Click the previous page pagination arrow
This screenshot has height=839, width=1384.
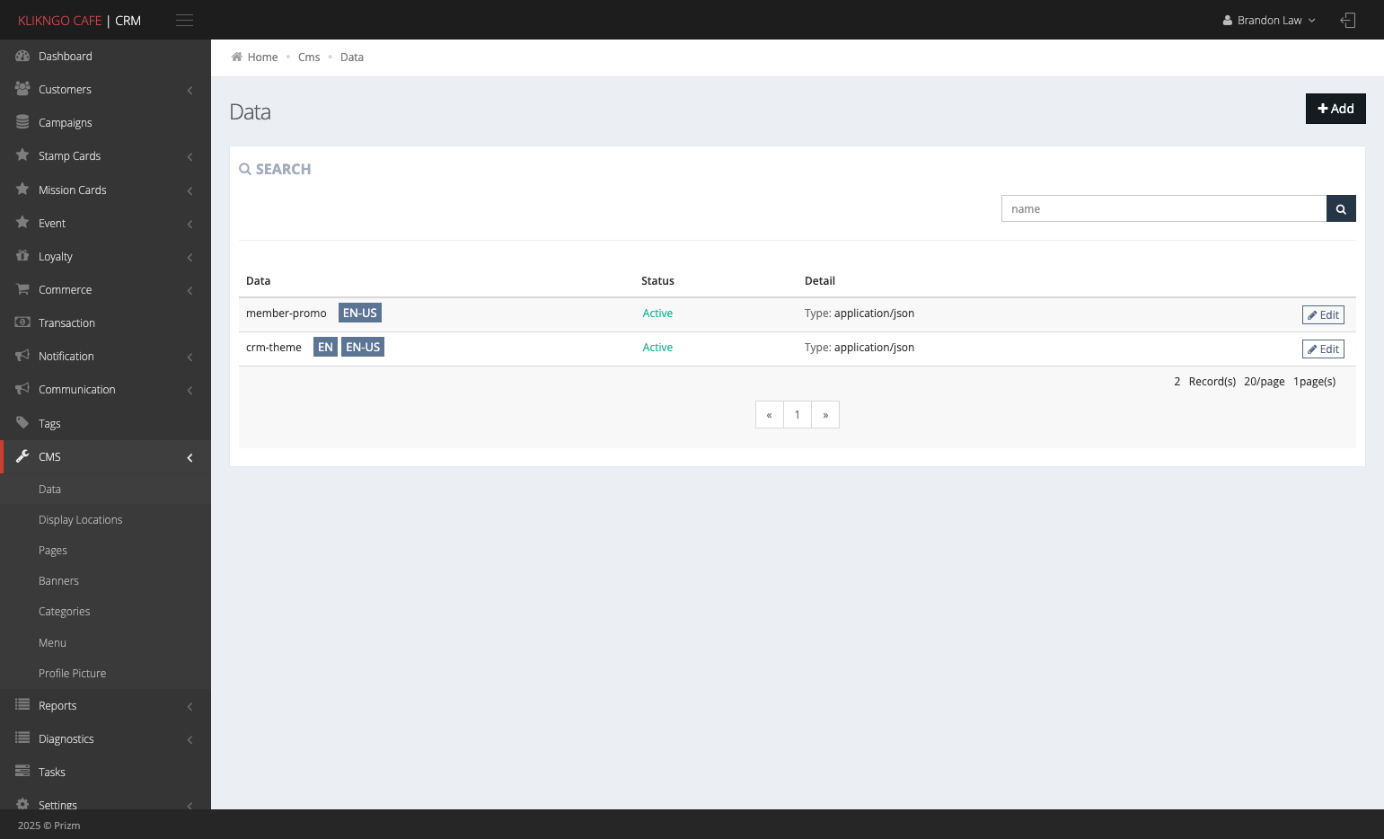pyautogui.click(x=770, y=414)
